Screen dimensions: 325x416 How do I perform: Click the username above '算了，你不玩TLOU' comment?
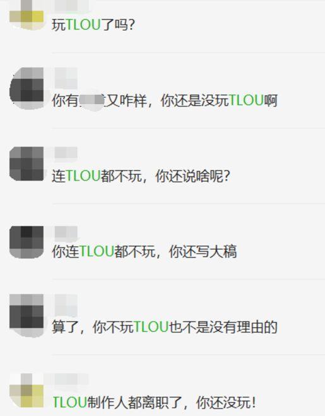click(66, 304)
